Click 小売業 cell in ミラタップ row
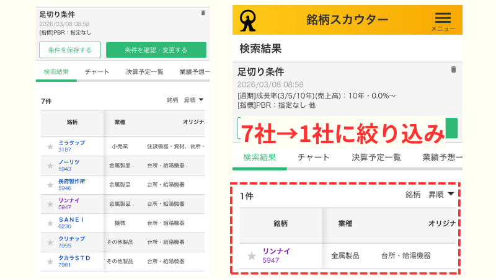The height and width of the screenshot is (279, 496). click(x=120, y=146)
